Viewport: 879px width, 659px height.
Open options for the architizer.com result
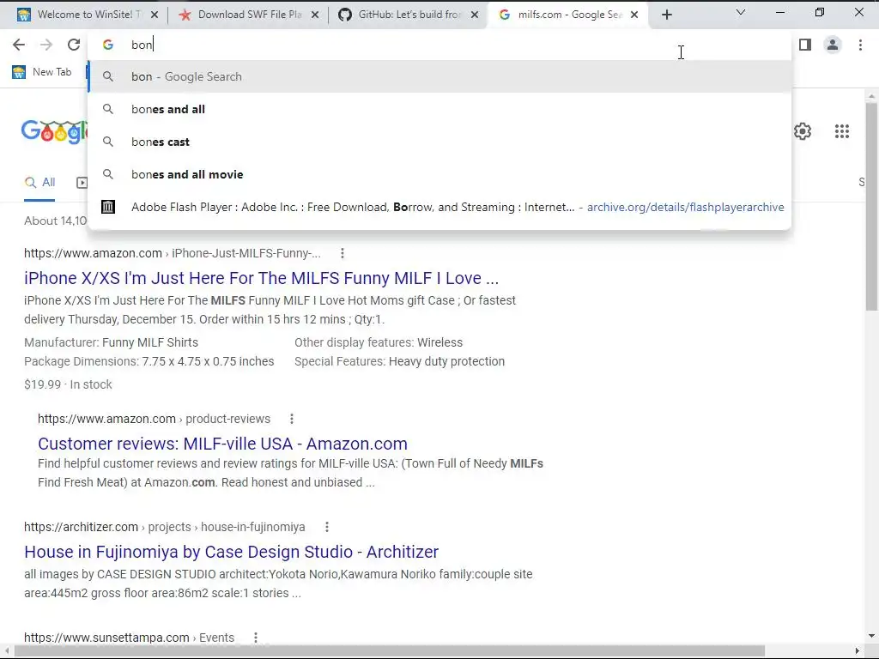point(327,527)
